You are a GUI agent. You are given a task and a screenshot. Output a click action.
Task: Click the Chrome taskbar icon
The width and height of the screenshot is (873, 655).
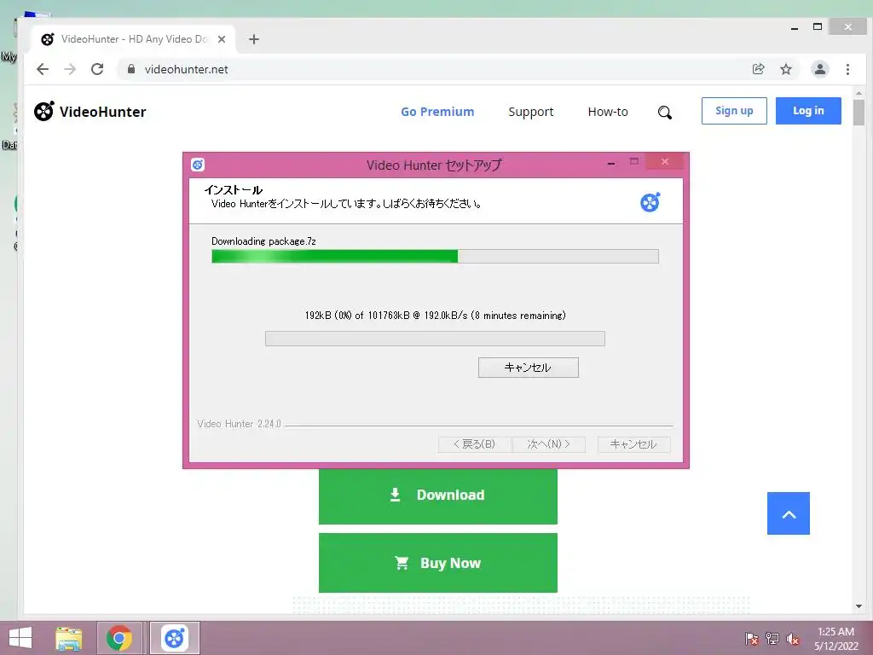coord(119,638)
